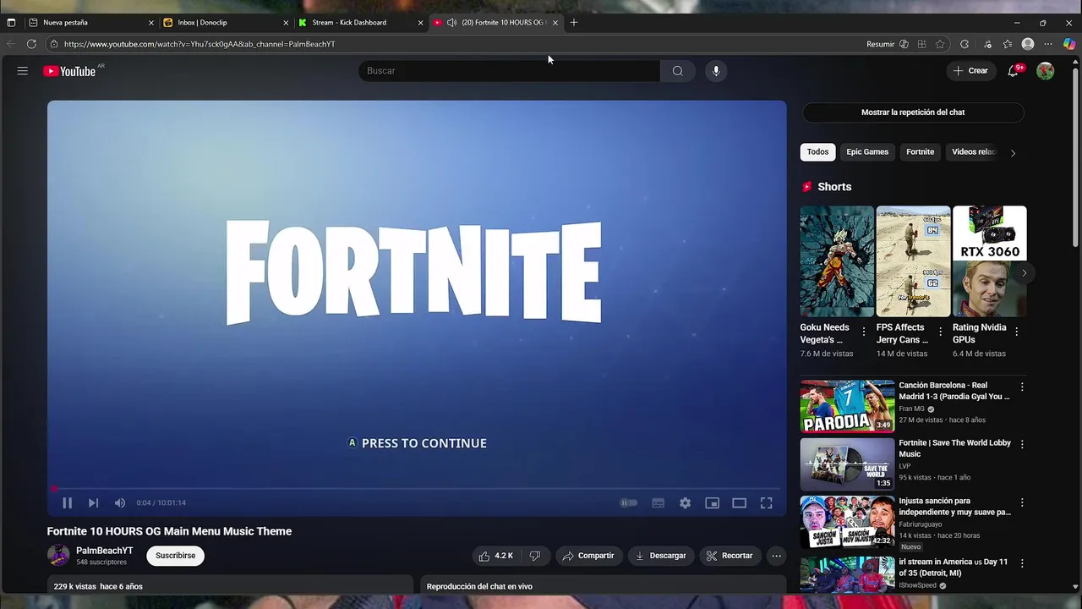This screenshot has width=1082, height=609.
Task: Show next Shorts with right arrow
Action: click(1024, 273)
